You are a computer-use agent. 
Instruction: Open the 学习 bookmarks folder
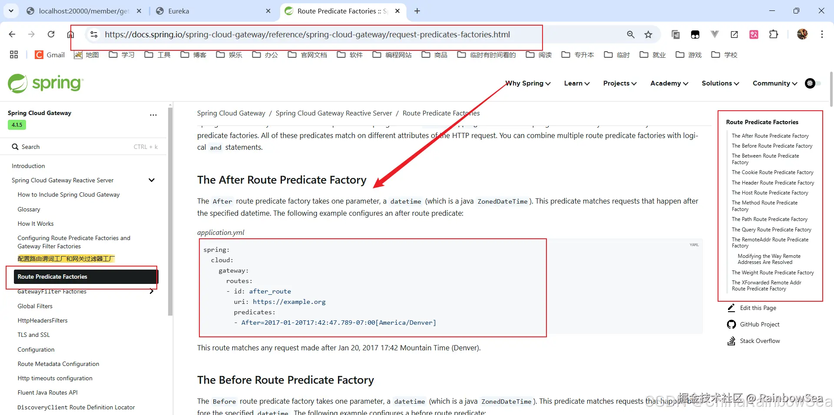pos(122,55)
